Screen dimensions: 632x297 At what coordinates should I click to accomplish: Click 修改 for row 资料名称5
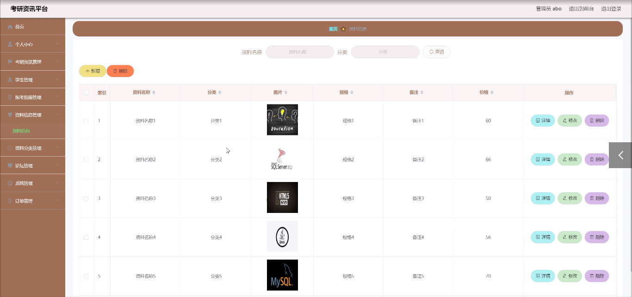coord(570,276)
